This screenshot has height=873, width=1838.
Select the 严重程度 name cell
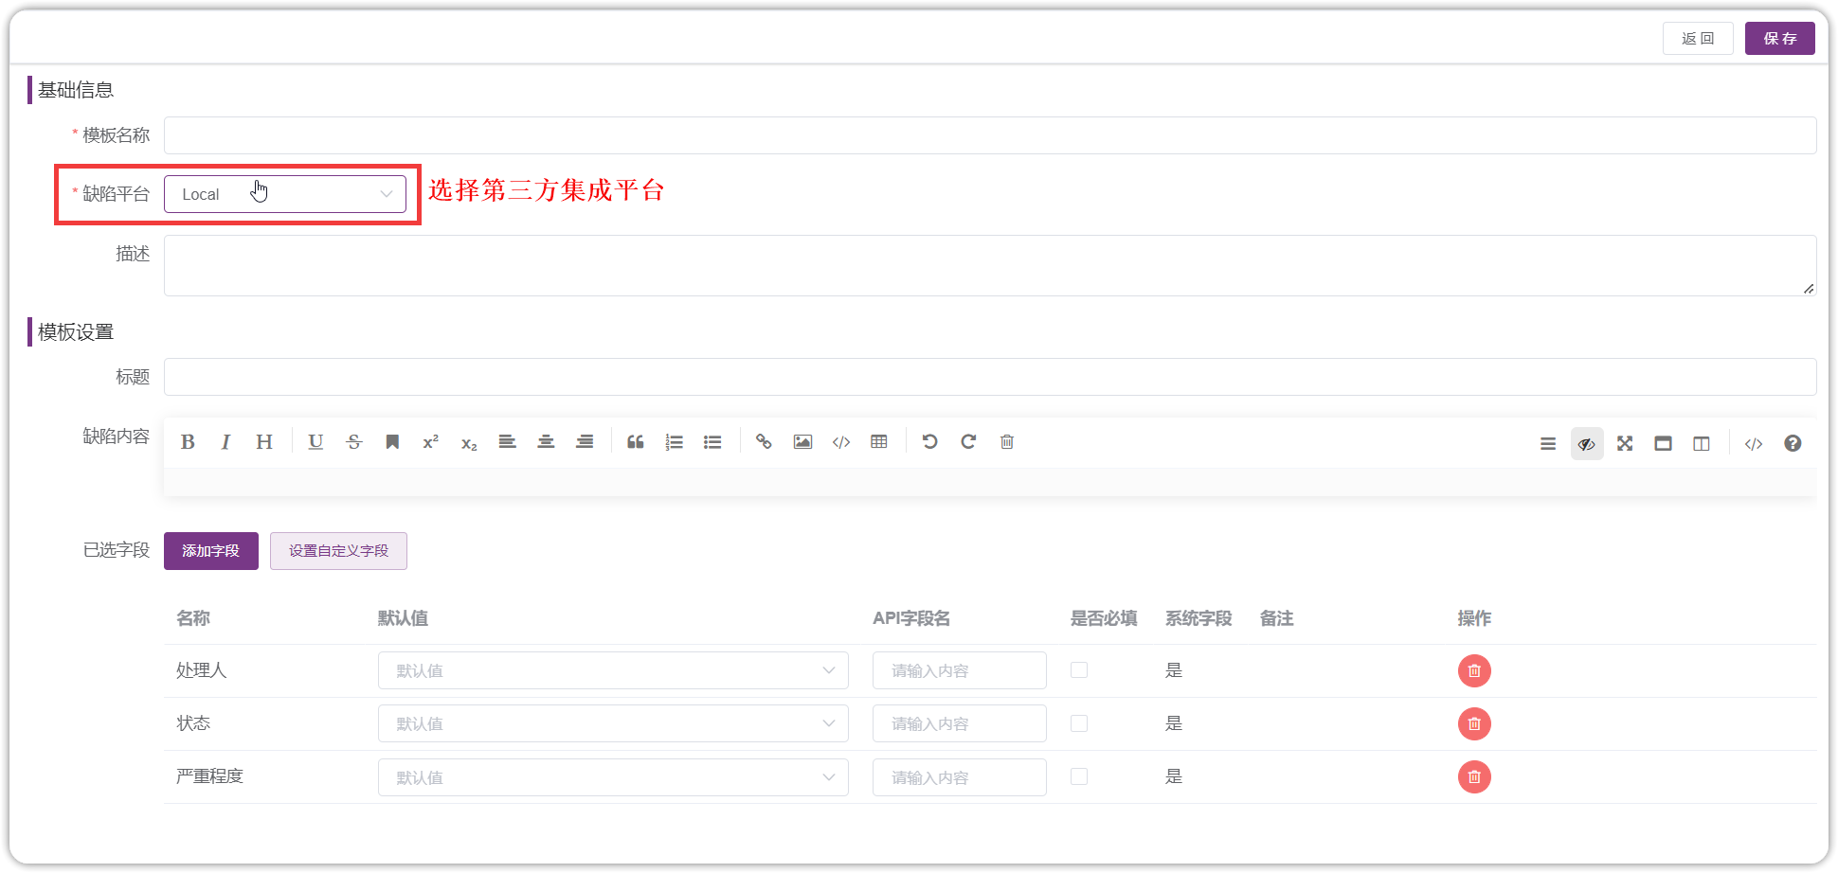pyautogui.click(x=209, y=776)
